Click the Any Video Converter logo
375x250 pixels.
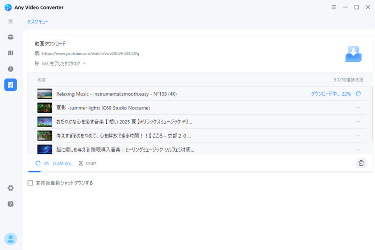[x=8, y=7]
